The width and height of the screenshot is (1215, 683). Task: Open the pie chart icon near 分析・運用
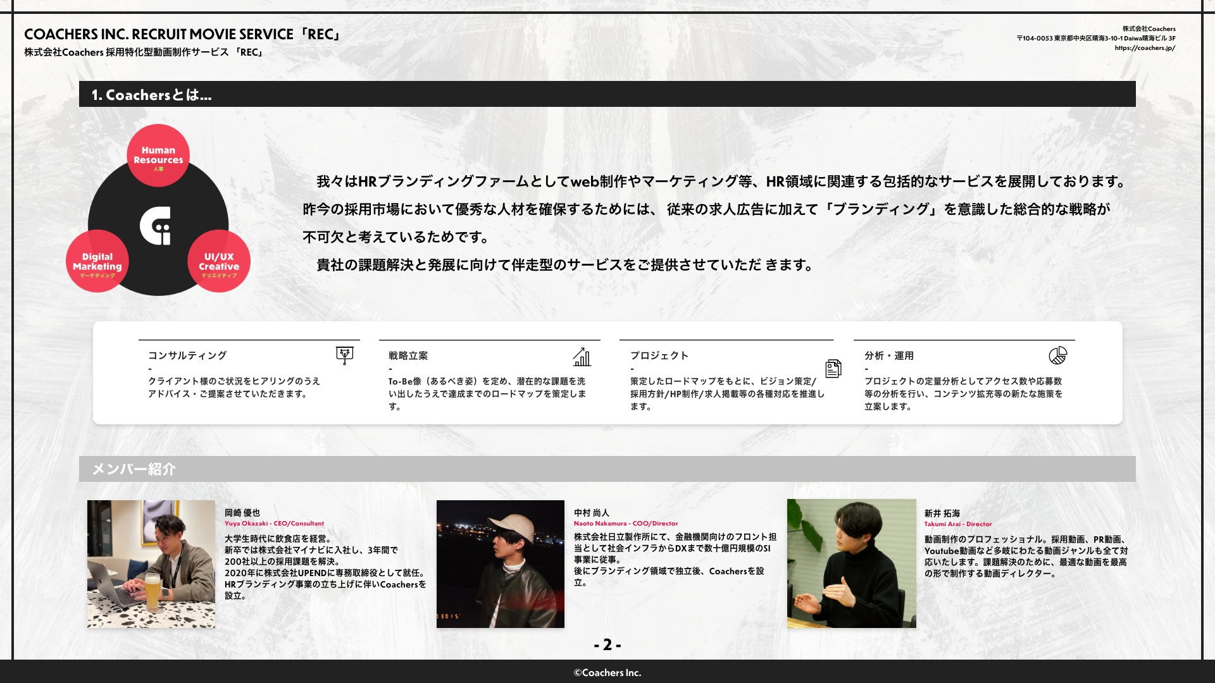click(x=1057, y=357)
